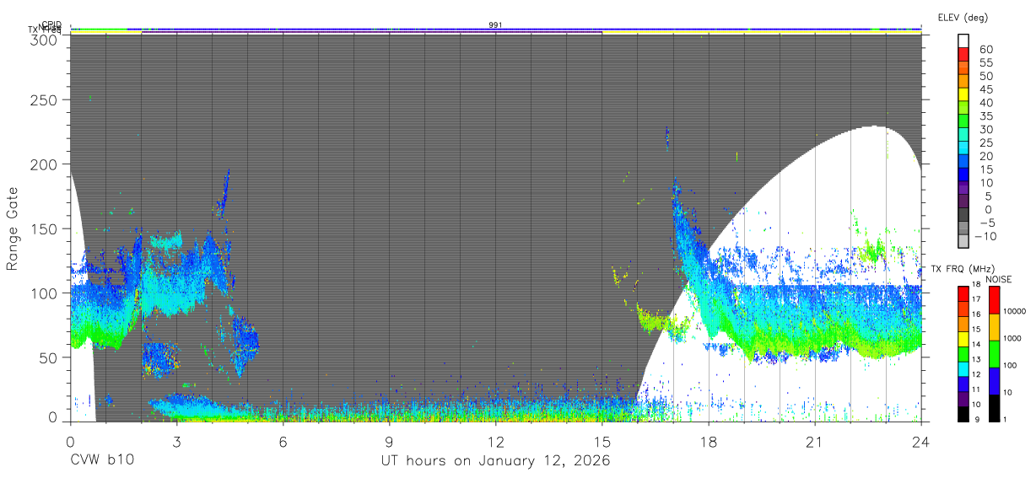
Task: Click the '18' tick on the UT hours axis
Action: [709, 442]
